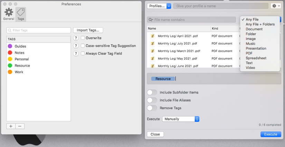Image resolution: width=285 pixels, height=147 pixels.
Task: Select PDF from the file type menu
Action: pyautogui.click(x=260, y=53)
